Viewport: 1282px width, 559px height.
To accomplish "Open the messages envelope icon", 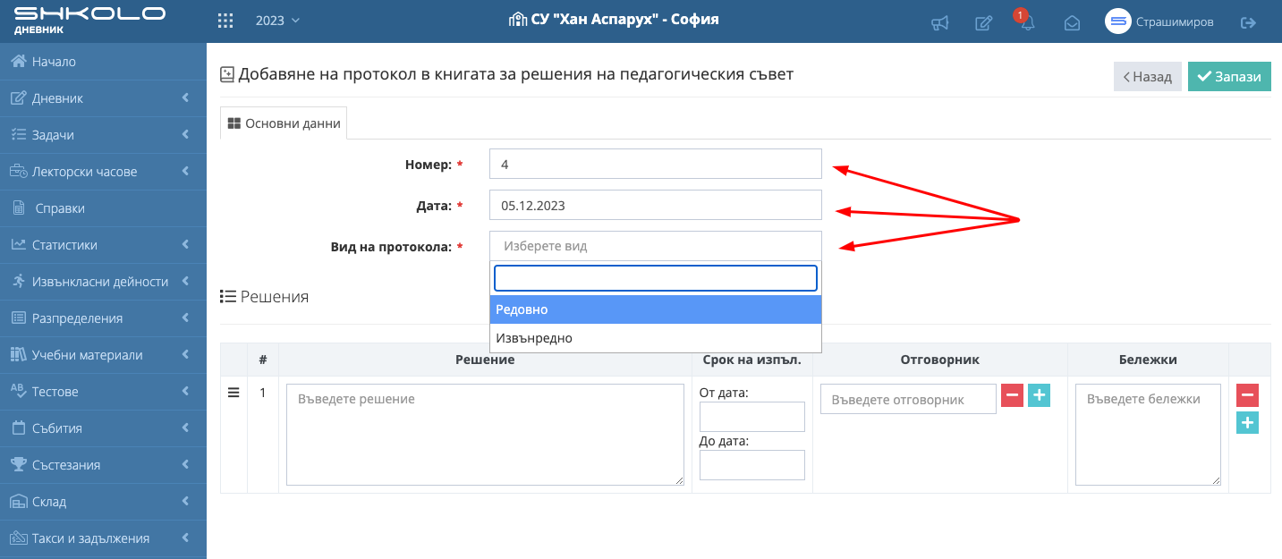I will tap(1072, 23).
